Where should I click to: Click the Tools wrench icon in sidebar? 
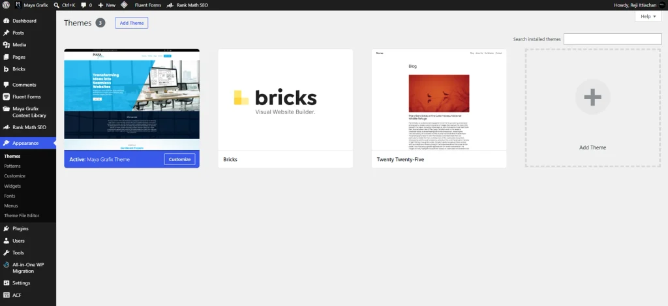7,252
